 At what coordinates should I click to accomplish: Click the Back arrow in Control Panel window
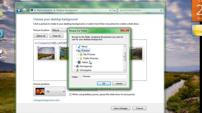pyautogui.click(x=19, y=10)
